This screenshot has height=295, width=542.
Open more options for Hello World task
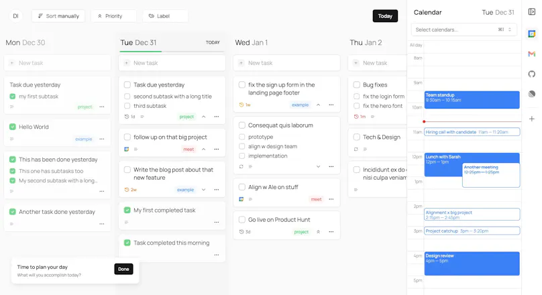tap(102, 139)
